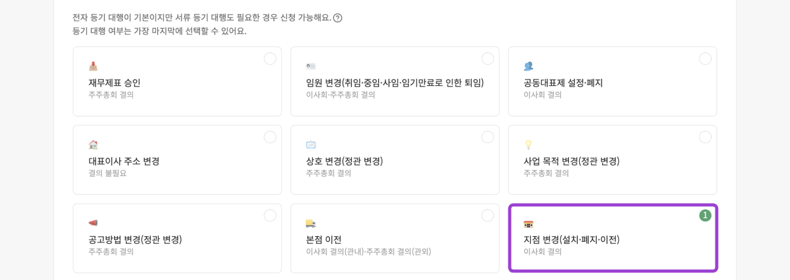Screen dimensions: 790x280
Task: Click the house icon for 대표이사 주소 변경
Action: pyautogui.click(x=93, y=144)
